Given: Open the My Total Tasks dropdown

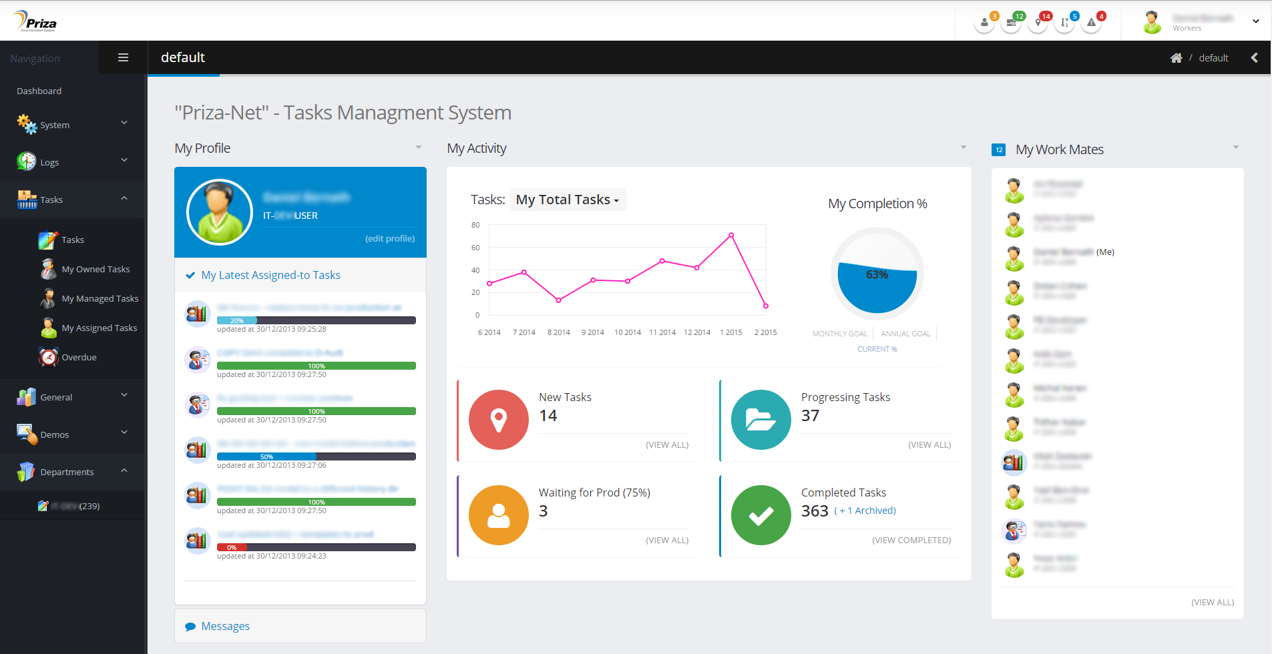Looking at the screenshot, I should pos(568,200).
